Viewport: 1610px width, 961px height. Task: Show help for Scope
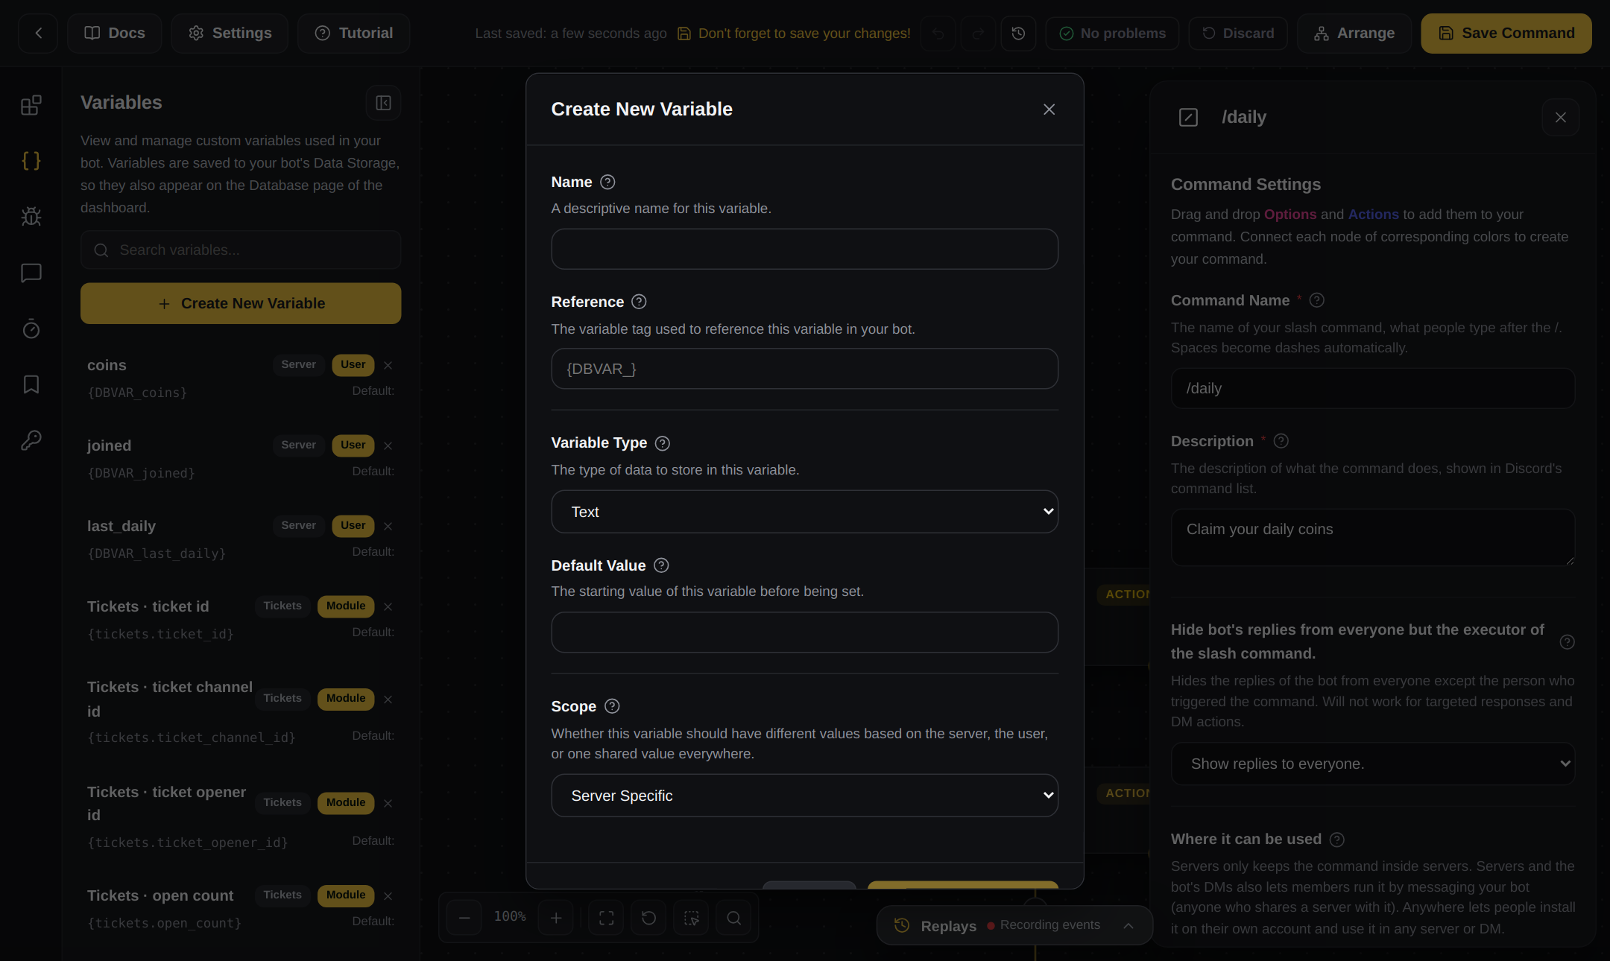[612, 706]
